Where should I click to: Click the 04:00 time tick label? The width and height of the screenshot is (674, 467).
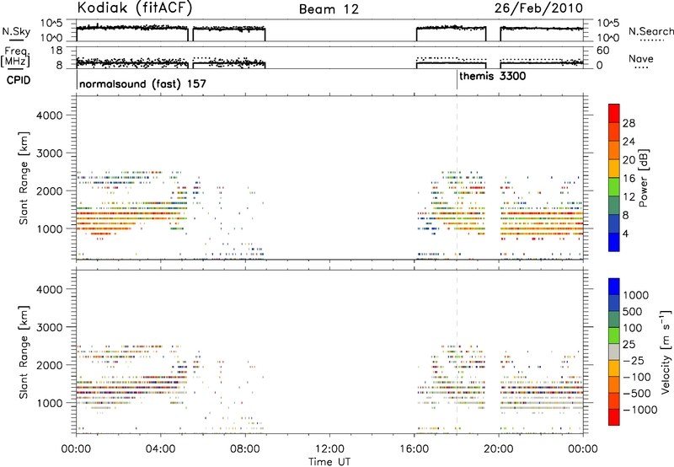pos(161,449)
